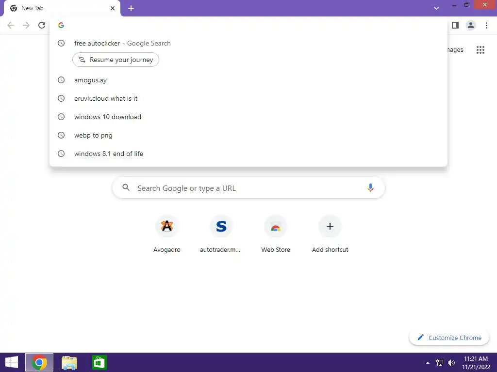Pick the 'windows 10 download' suggestion

(248, 117)
